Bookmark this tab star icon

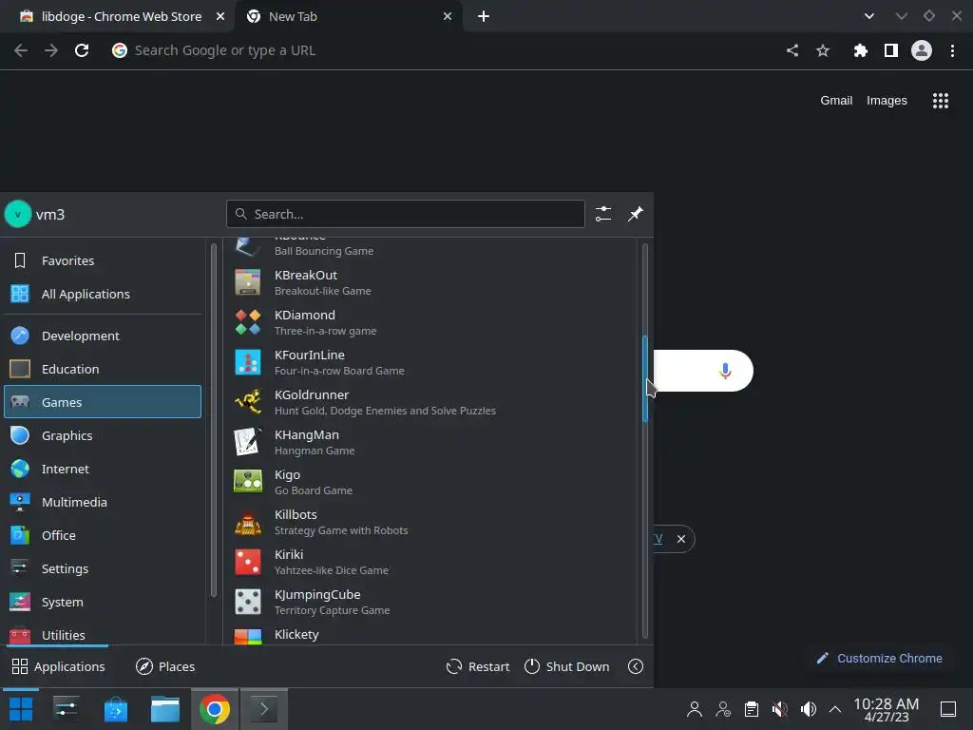click(x=823, y=50)
